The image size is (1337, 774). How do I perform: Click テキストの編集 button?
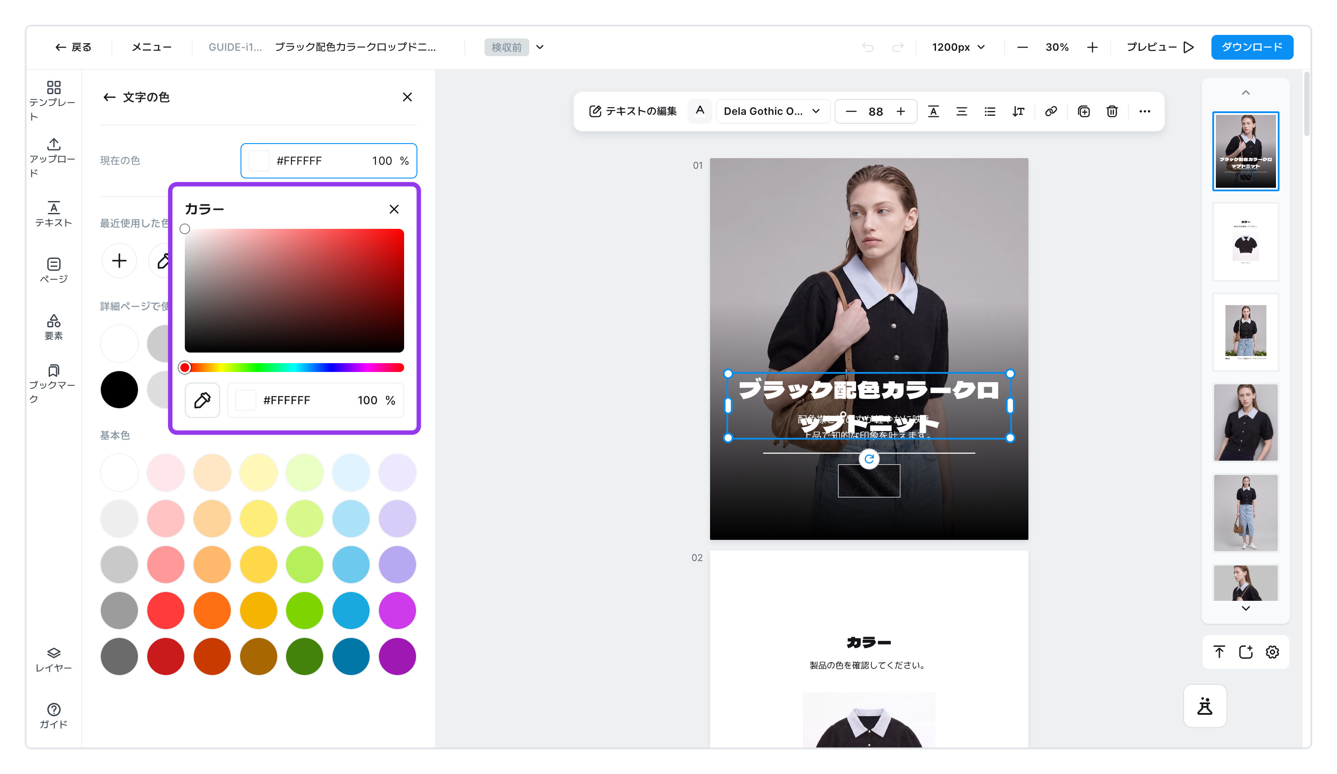[x=632, y=111]
